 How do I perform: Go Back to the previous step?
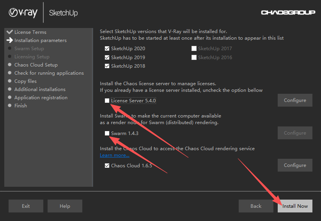click(x=256, y=206)
